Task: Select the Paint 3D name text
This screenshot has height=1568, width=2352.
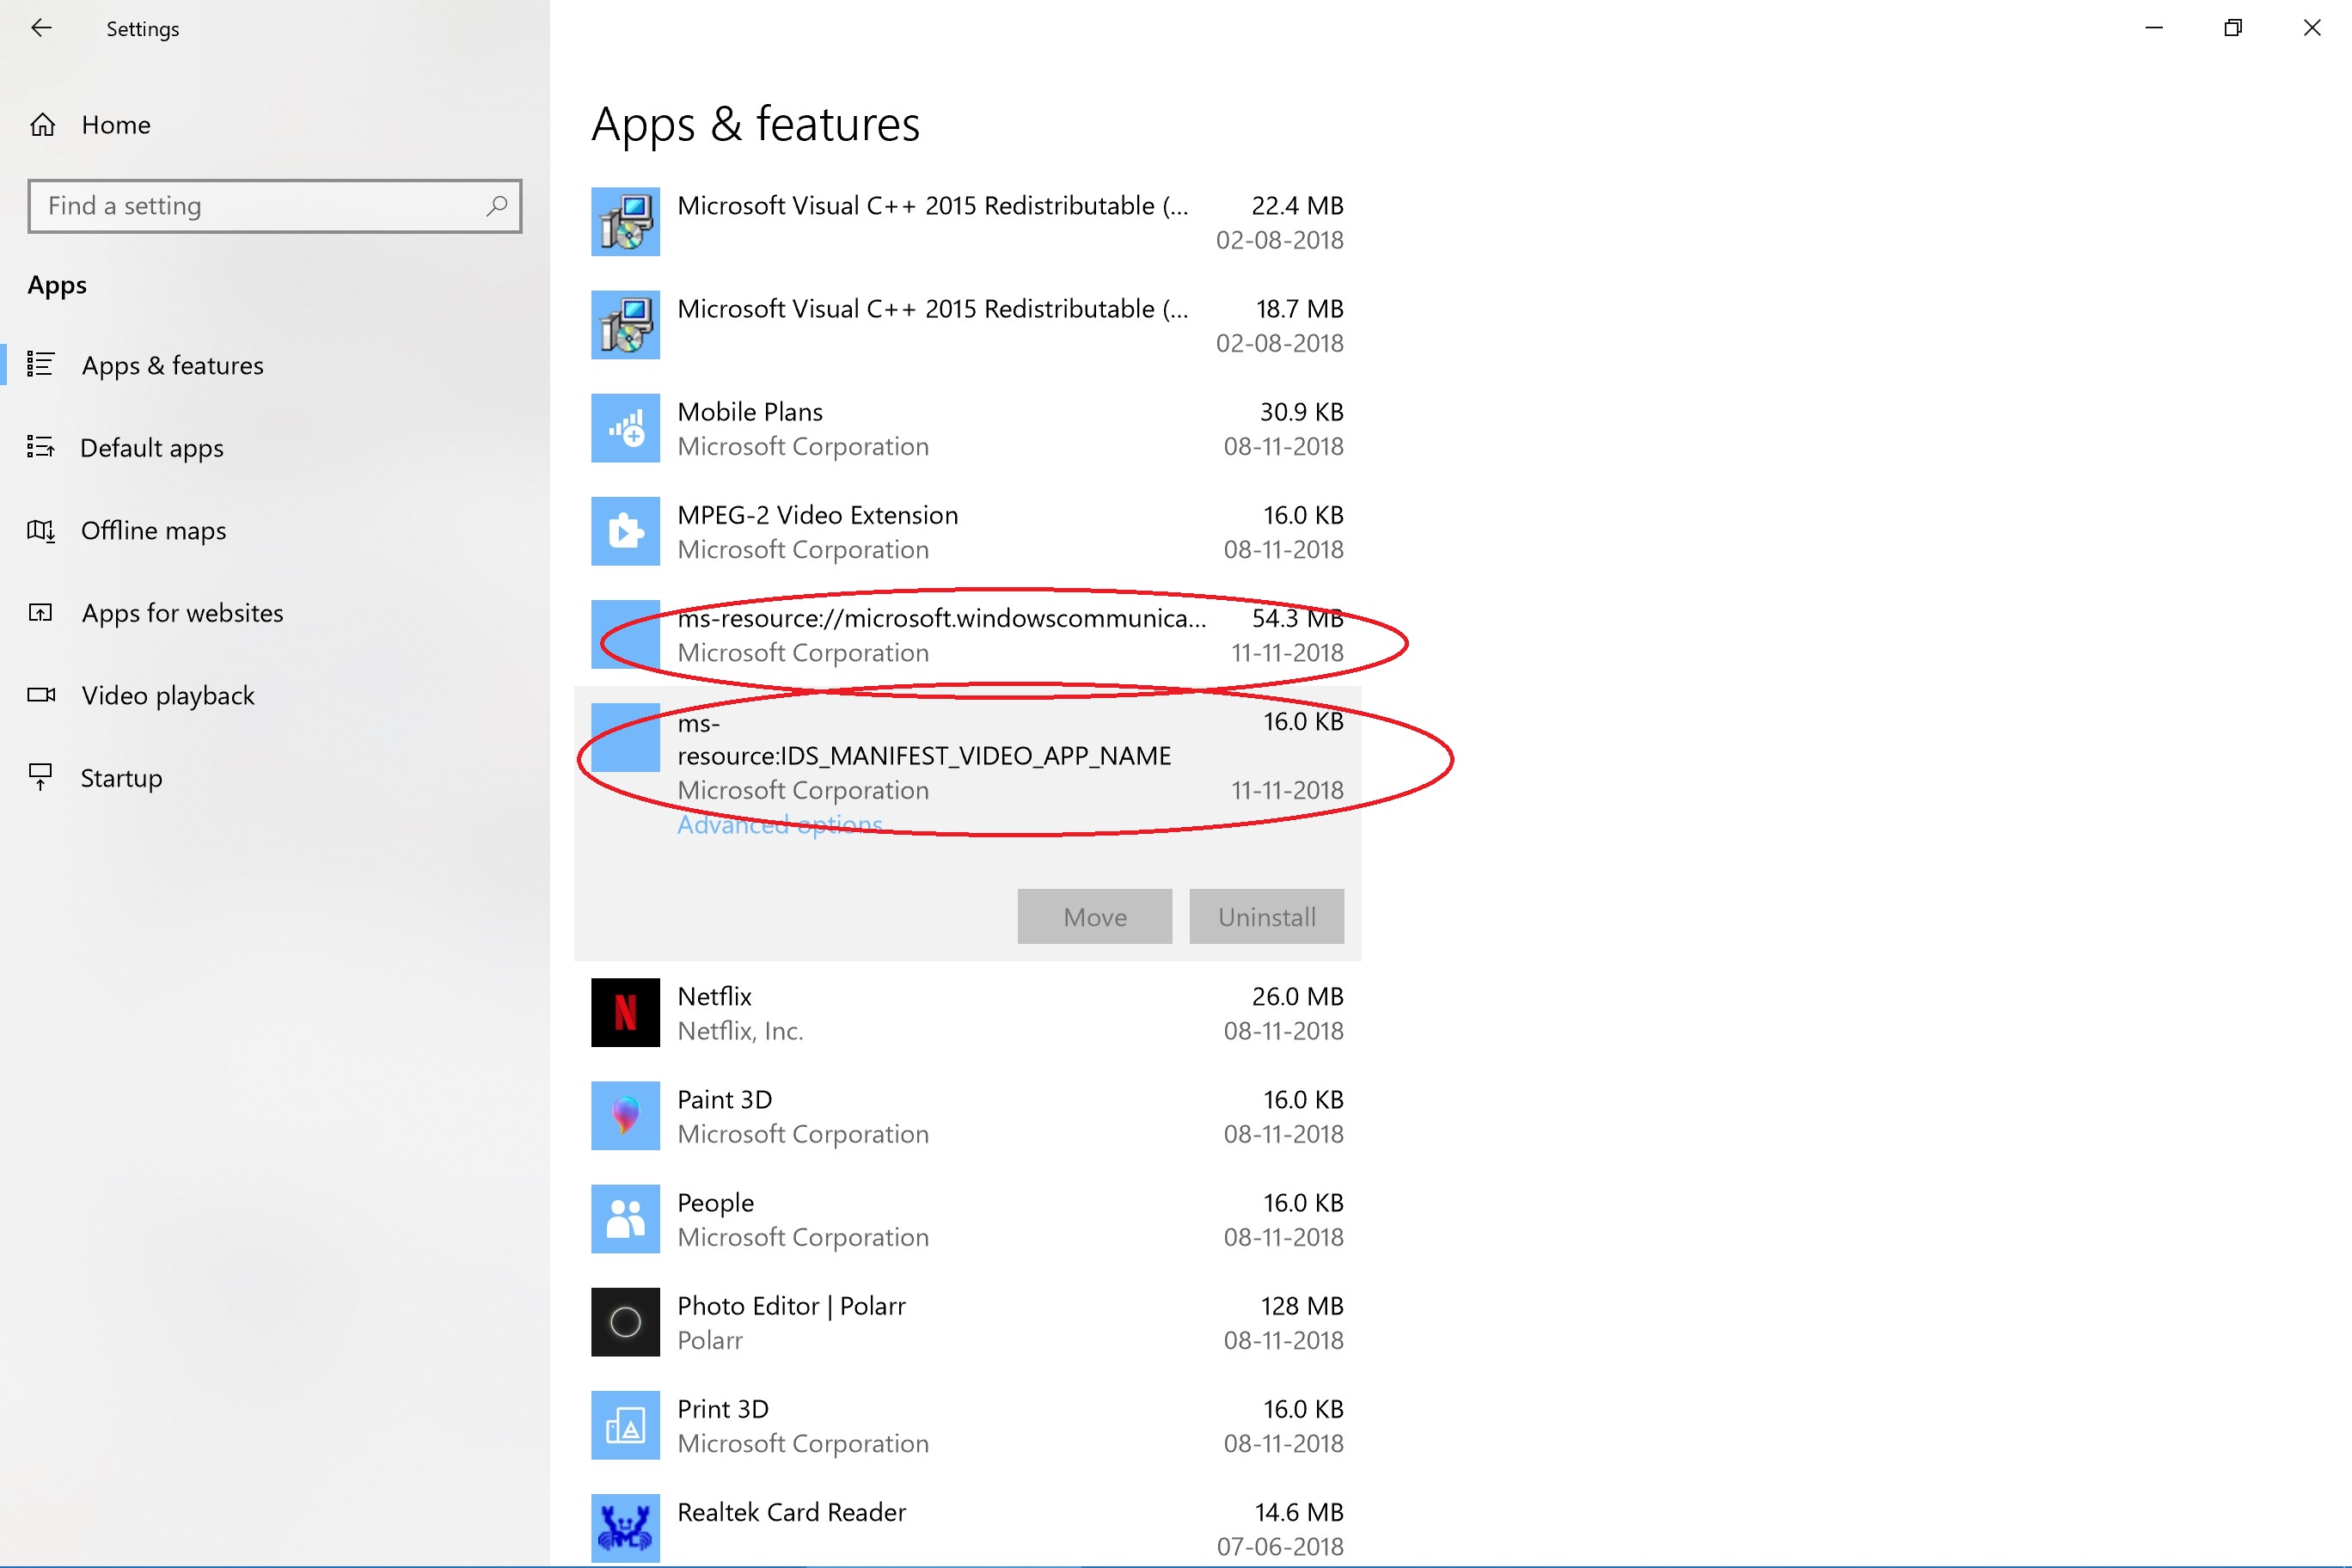Action: pyautogui.click(x=724, y=1100)
